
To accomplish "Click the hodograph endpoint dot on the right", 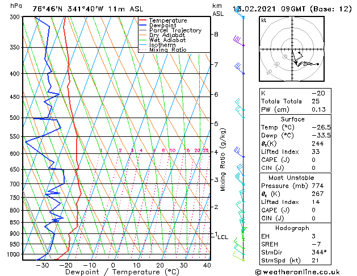I will click(x=318, y=64).
